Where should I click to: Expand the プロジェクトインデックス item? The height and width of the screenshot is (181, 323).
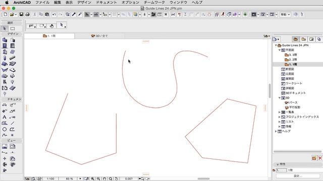(x=280, y=117)
